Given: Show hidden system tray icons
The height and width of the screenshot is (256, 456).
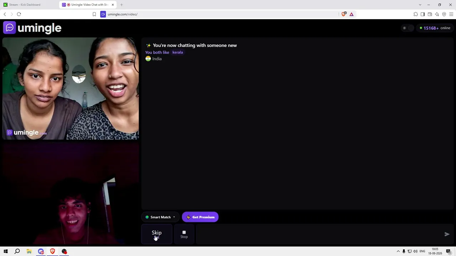Looking at the screenshot, I should pos(398,251).
